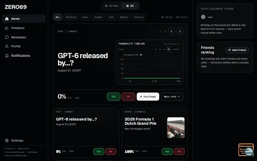Image resolution: width=257 pixels, height=161 pixels.
Task: Set timeline range to 6h
Action: coord(160,49)
